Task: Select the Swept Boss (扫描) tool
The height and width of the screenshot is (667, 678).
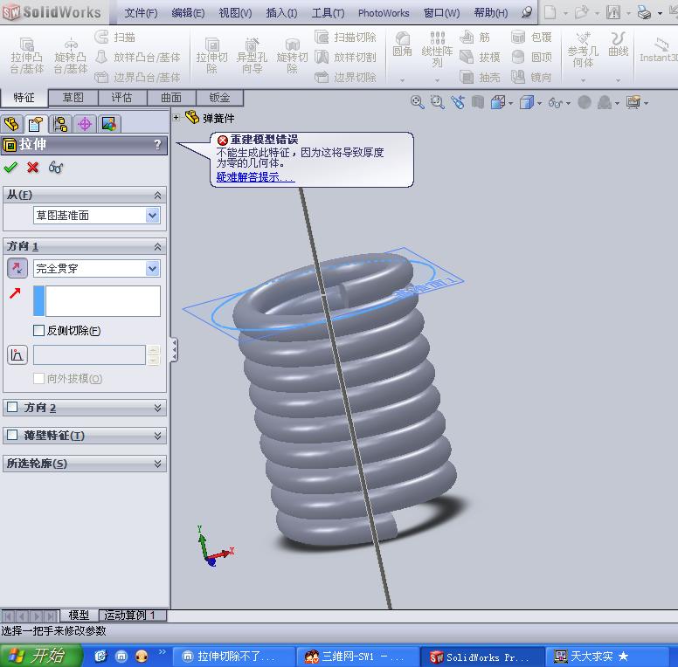Action: (x=115, y=38)
